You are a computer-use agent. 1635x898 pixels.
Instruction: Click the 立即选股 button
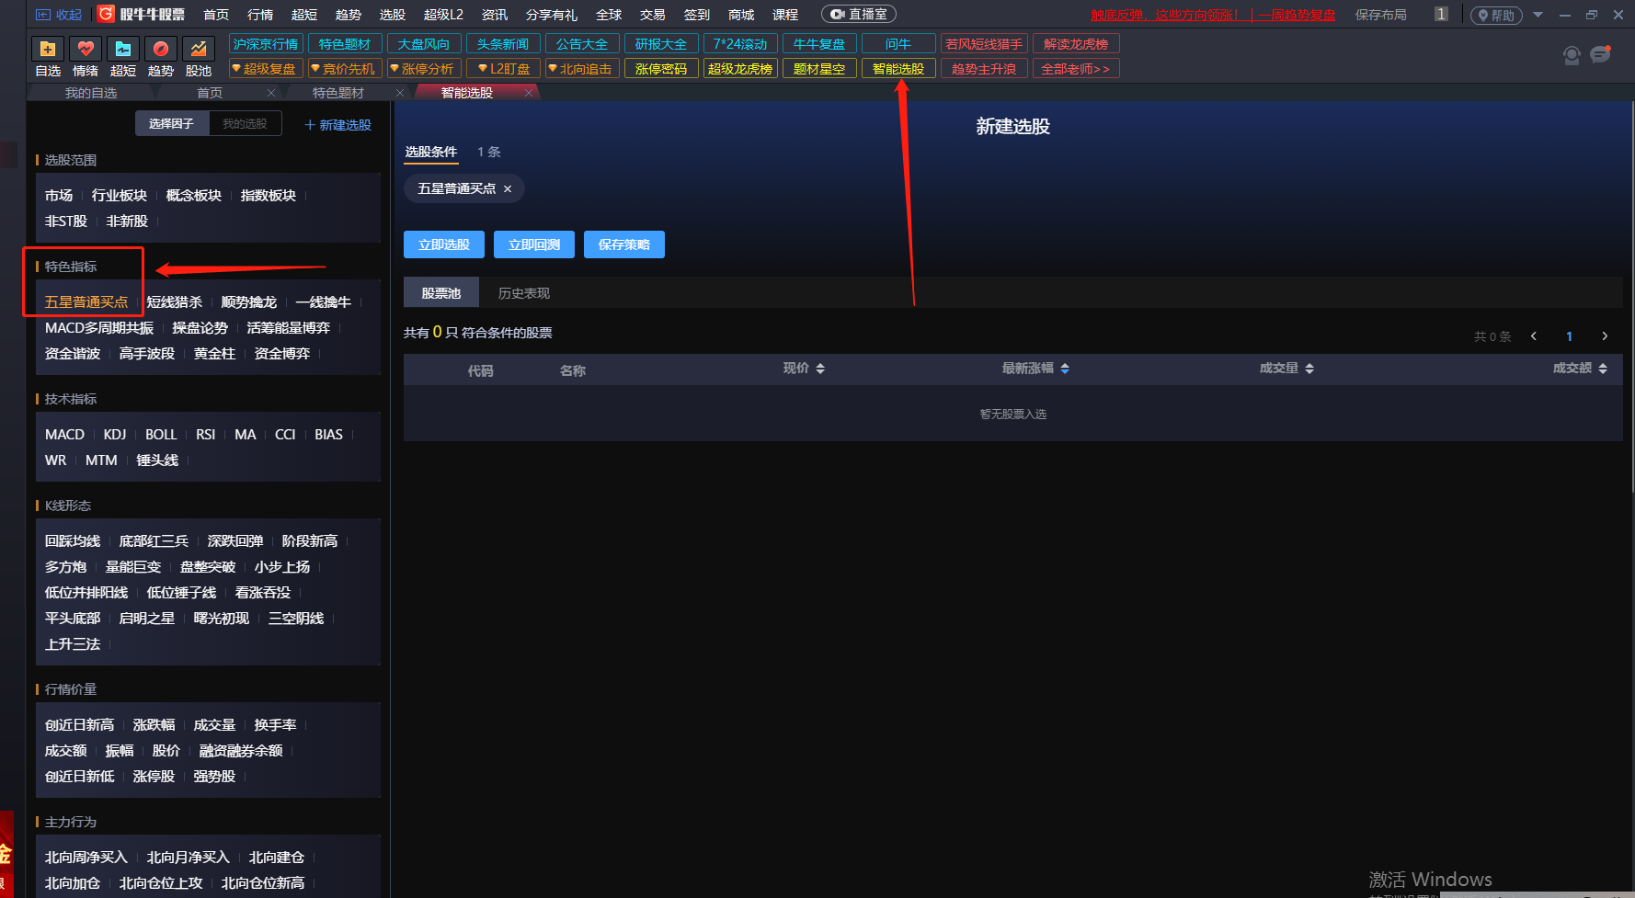coord(443,244)
